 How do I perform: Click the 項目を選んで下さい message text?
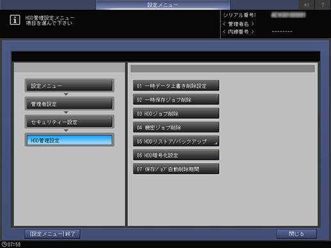point(49,23)
